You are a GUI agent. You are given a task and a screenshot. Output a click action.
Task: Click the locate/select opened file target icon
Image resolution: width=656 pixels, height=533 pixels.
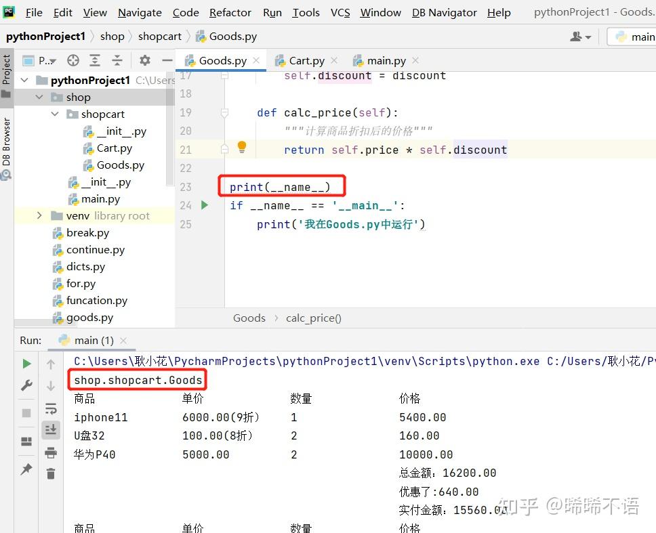[73, 61]
